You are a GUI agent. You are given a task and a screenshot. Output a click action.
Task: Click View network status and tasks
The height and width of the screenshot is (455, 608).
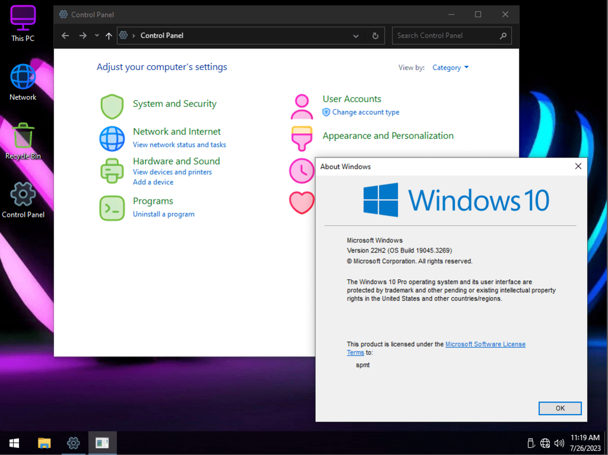tap(179, 145)
